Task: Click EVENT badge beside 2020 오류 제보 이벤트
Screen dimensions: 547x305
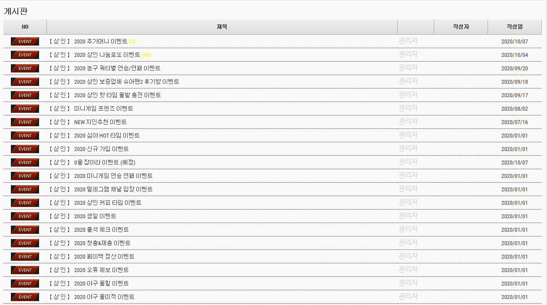Action: tap(25, 270)
